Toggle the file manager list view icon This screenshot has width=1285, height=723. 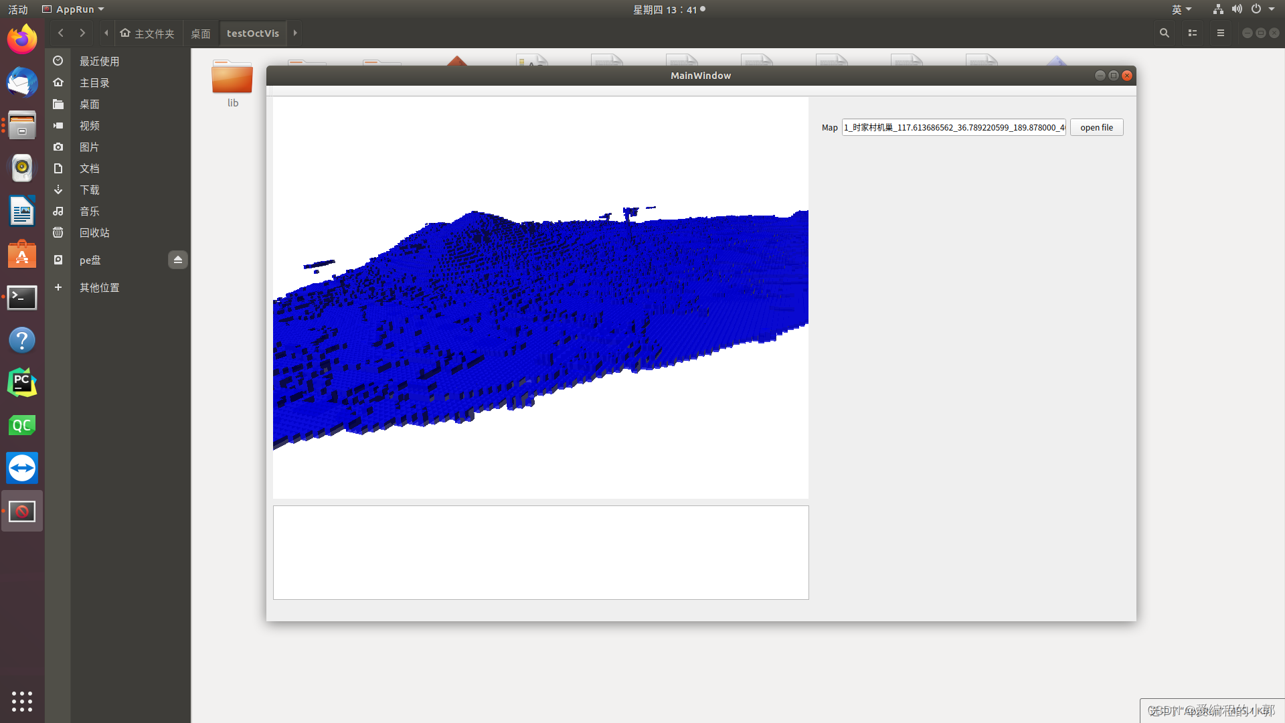(x=1192, y=33)
